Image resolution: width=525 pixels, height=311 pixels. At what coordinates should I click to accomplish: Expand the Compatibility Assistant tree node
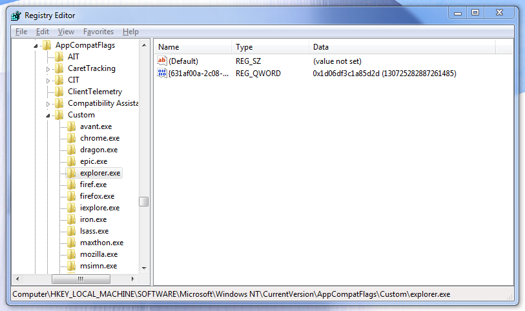pos(48,104)
